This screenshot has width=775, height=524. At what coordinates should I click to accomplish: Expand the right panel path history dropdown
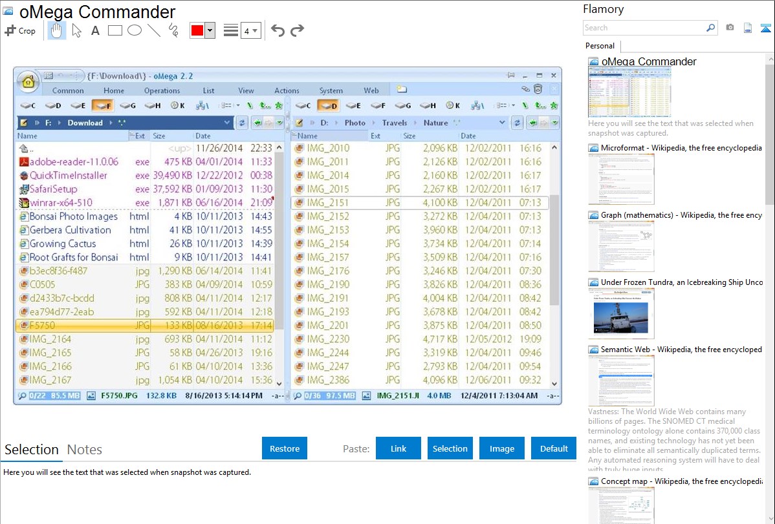click(x=502, y=123)
